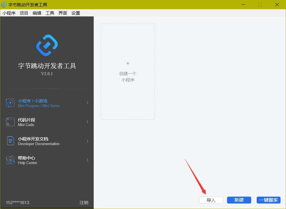286x209 pixels.
Task: Click the 新建 button
Action: pyautogui.click(x=239, y=200)
